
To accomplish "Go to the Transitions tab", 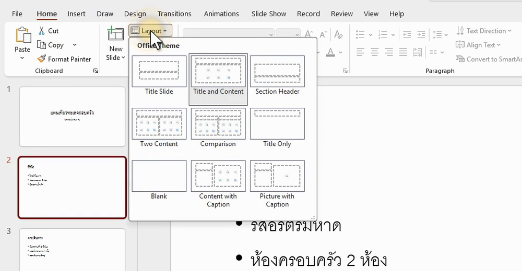I will pyautogui.click(x=174, y=14).
